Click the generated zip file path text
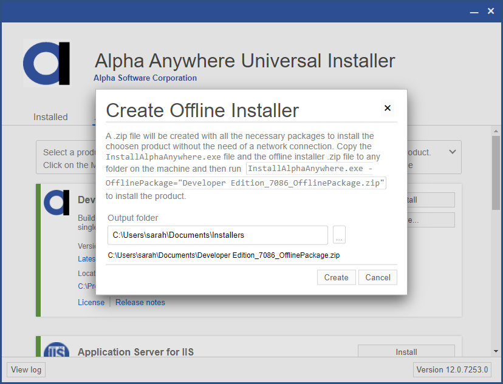Screen dimensions: 503x384 pos(224,255)
